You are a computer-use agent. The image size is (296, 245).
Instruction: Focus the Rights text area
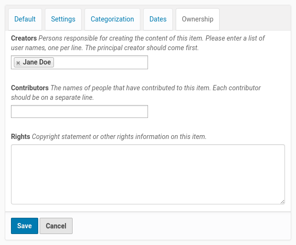(148, 174)
